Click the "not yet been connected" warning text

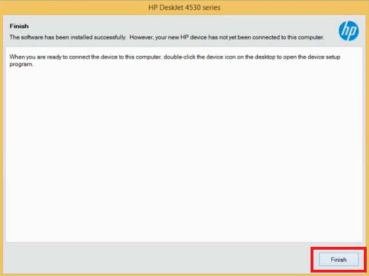pos(229,37)
